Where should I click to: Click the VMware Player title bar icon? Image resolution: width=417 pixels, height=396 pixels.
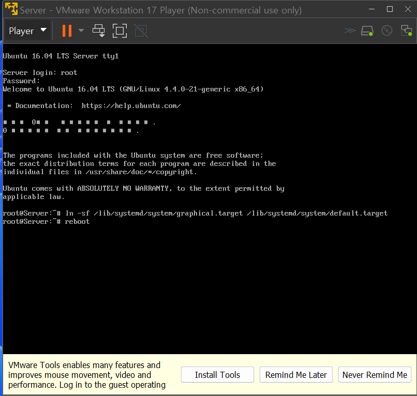click(x=11, y=9)
